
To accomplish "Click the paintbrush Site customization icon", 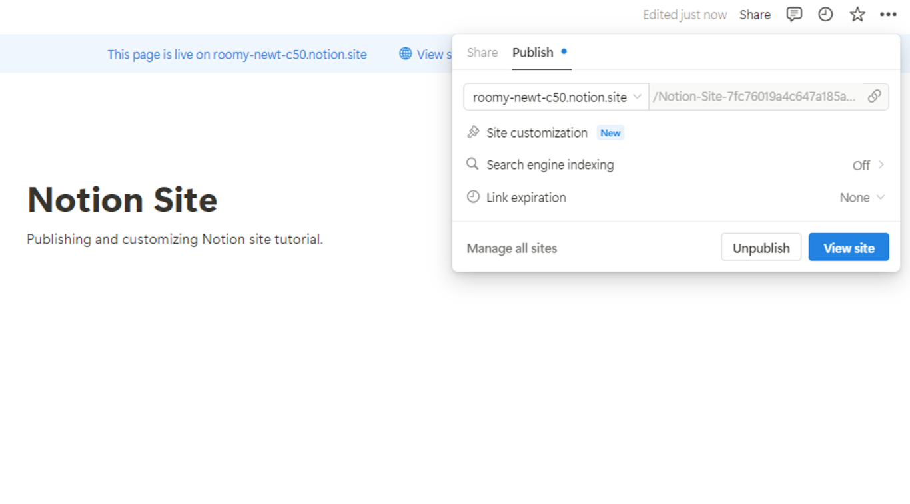I will tap(473, 132).
